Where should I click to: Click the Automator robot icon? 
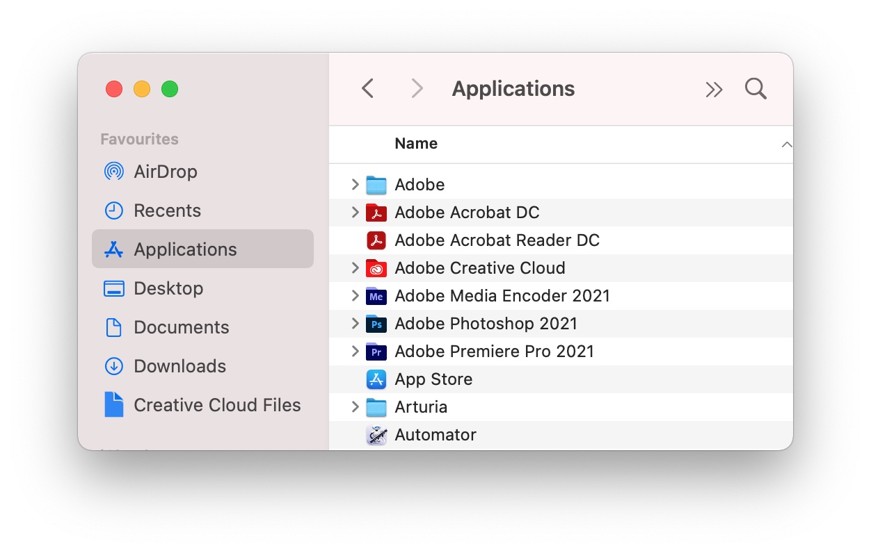pos(376,435)
